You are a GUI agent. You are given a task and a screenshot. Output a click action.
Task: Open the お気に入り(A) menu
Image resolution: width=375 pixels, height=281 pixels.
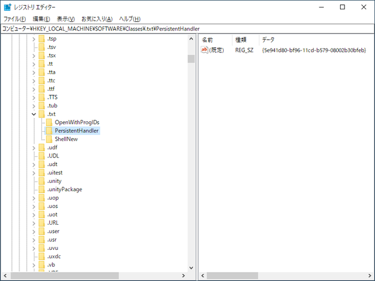coord(97,19)
